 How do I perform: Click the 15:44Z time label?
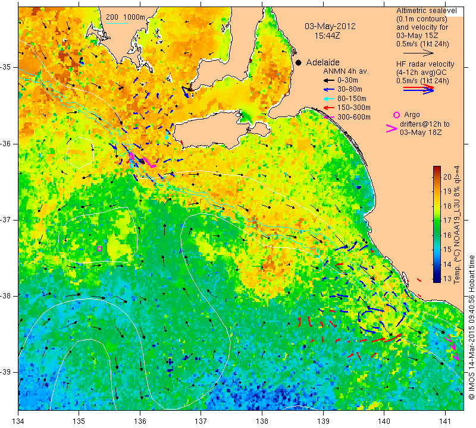coord(327,36)
